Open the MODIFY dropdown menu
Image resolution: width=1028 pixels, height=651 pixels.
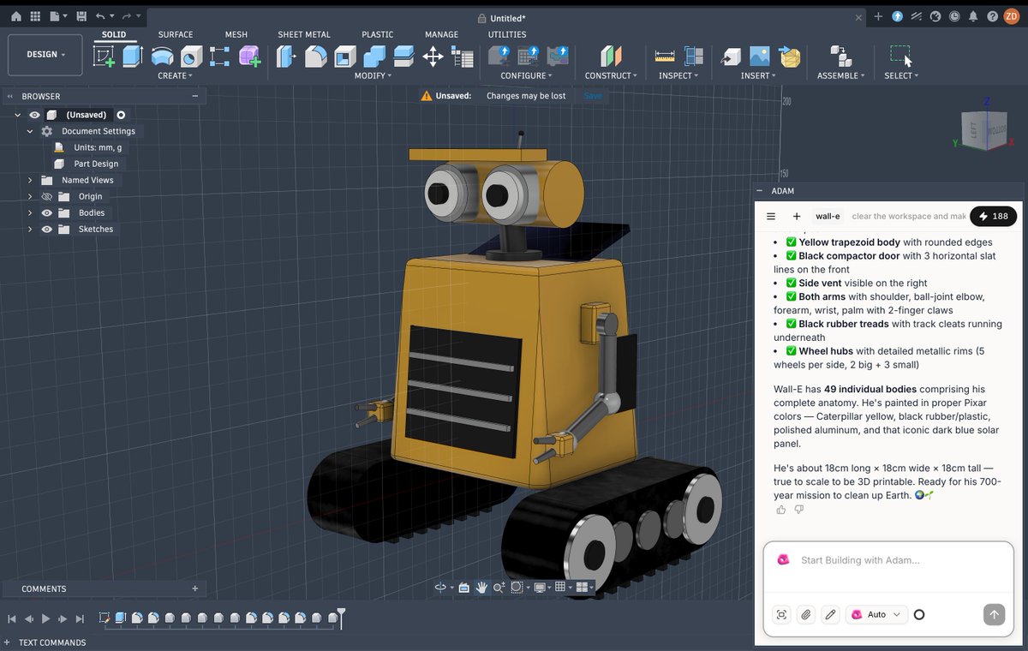tap(373, 75)
